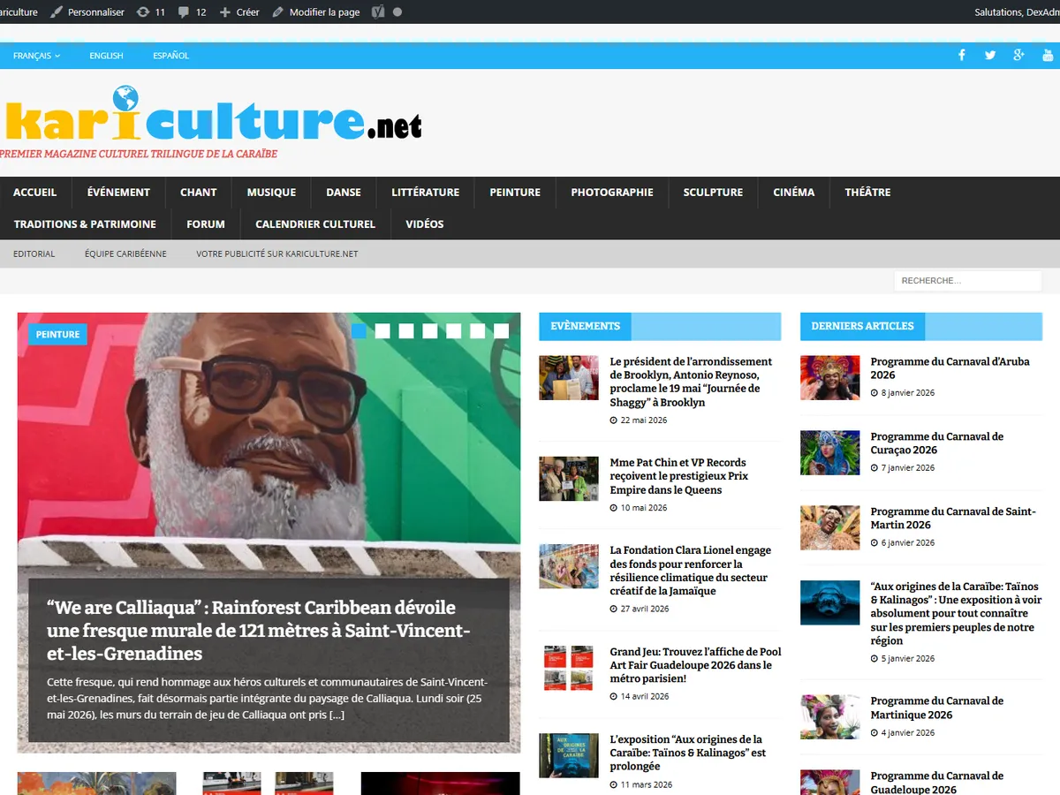Go to the Musique menu section
Screen dimensions: 1060x795
click(271, 192)
